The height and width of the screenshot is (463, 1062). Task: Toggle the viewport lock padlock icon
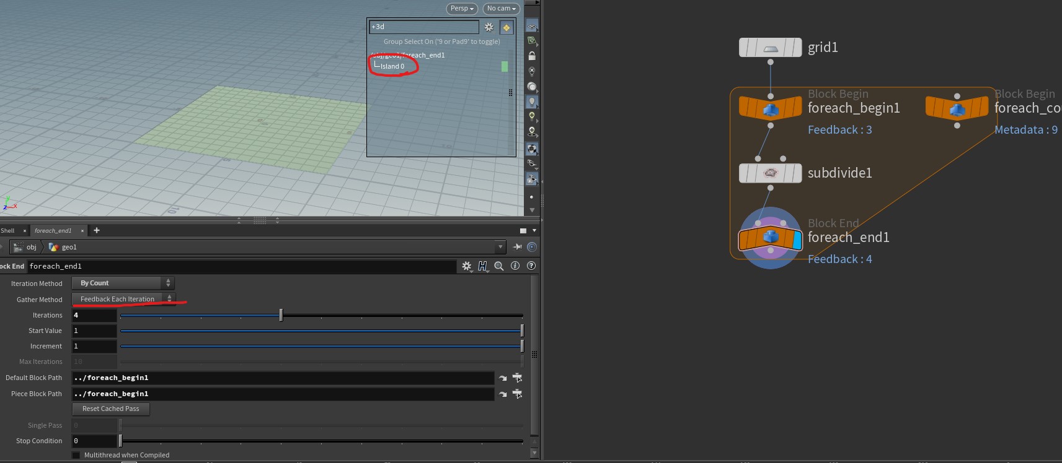point(532,56)
